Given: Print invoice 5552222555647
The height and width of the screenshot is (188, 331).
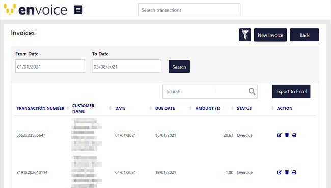Looking at the screenshot, I should [x=294, y=135].
